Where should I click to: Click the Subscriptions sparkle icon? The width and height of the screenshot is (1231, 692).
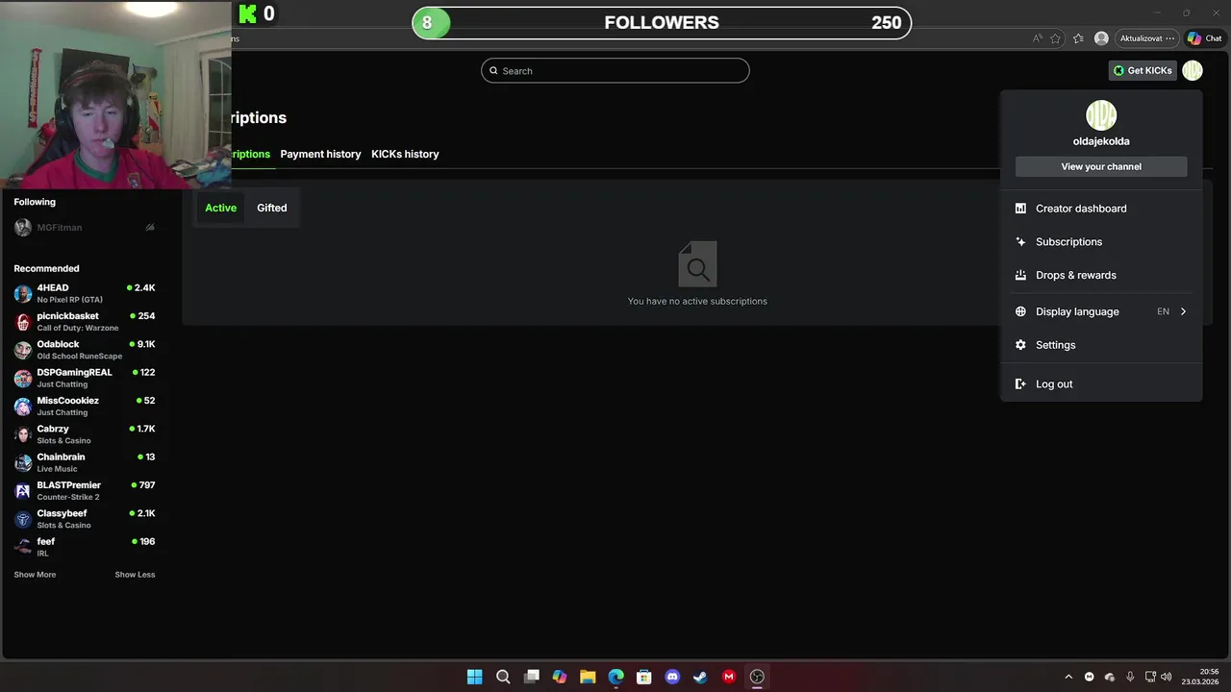1020,242
